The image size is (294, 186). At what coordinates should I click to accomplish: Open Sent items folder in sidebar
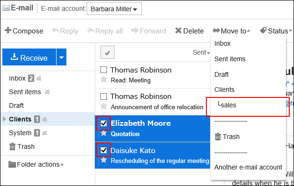25,92
